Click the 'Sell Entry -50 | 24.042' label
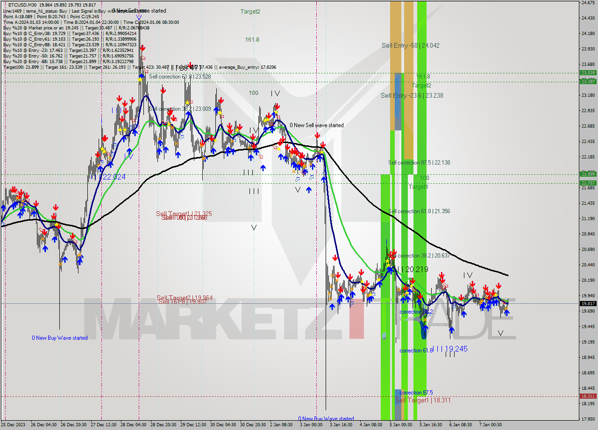This screenshot has height=430, width=598. click(410, 45)
